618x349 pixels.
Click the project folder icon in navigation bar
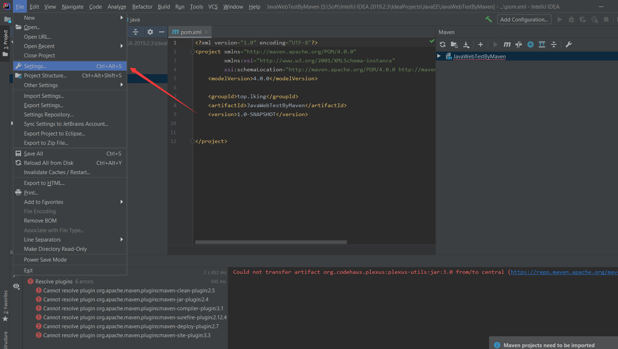point(8,19)
